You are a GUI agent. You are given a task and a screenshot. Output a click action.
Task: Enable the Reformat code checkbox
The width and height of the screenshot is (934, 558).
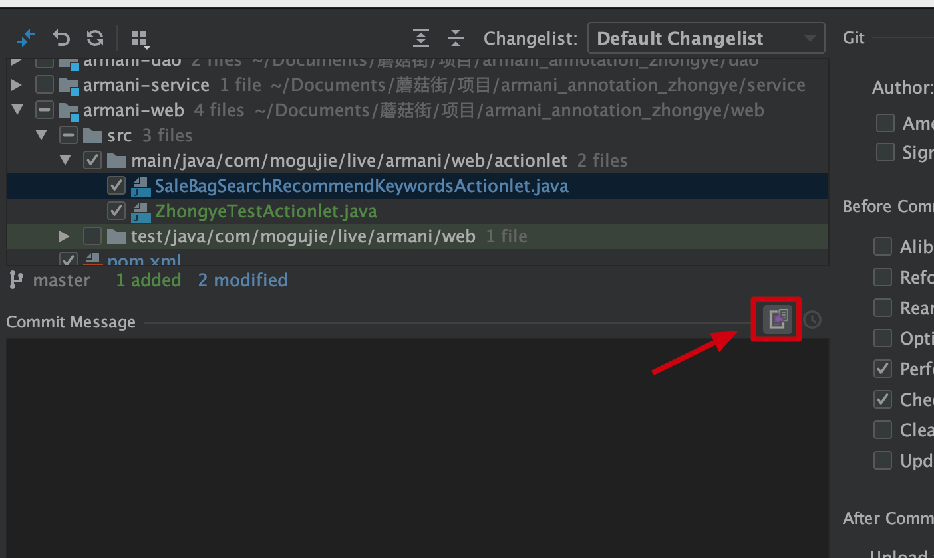click(x=882, y=277)
